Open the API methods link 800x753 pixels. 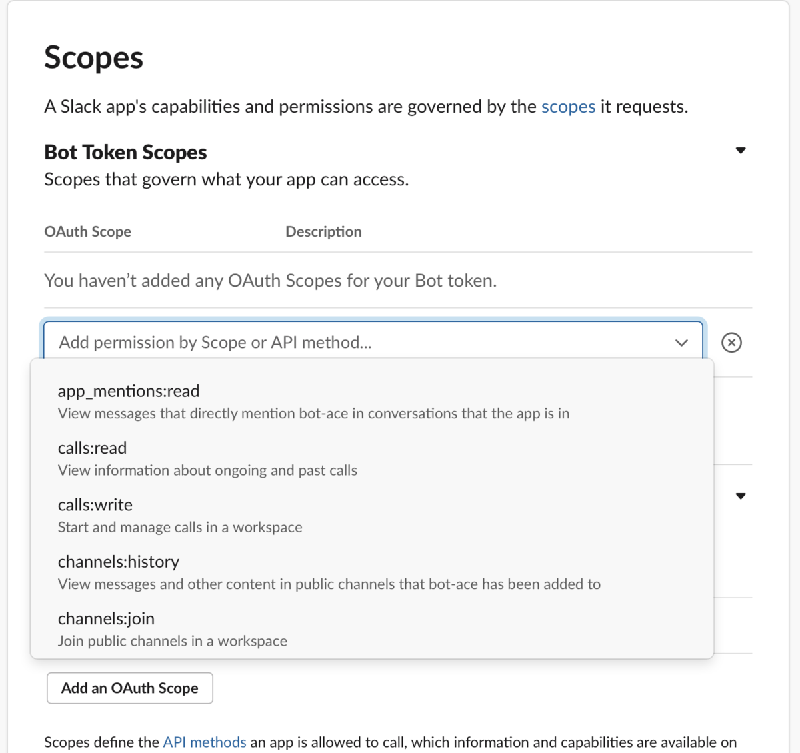(205, 742)
